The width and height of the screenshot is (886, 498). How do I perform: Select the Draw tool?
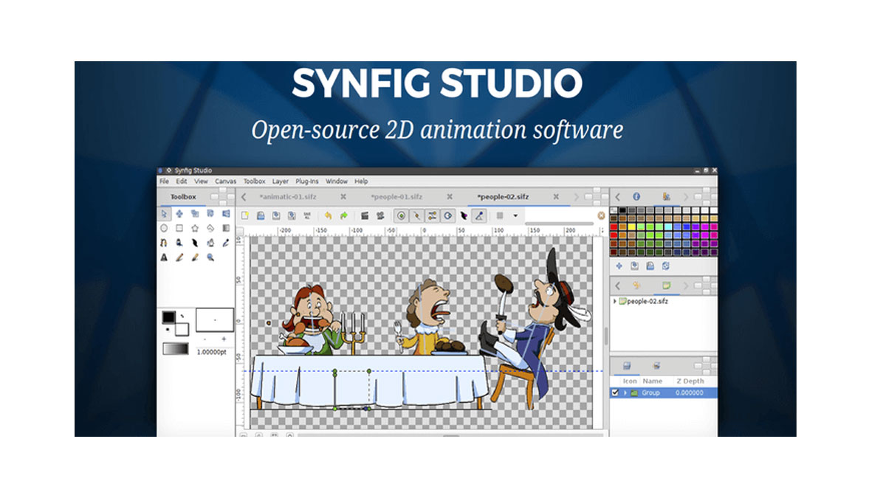tap(180, 243)
